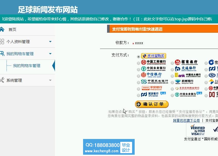Click the 足球新闻发布网站 site title
The image size is (218, 156).
point(48,10)
